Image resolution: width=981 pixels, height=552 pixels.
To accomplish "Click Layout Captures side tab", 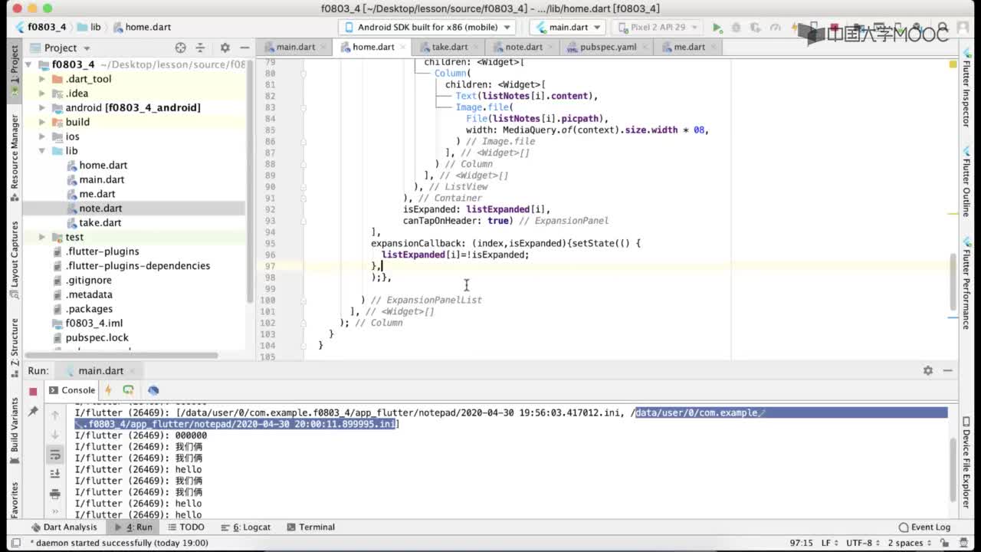I will 15,259.
